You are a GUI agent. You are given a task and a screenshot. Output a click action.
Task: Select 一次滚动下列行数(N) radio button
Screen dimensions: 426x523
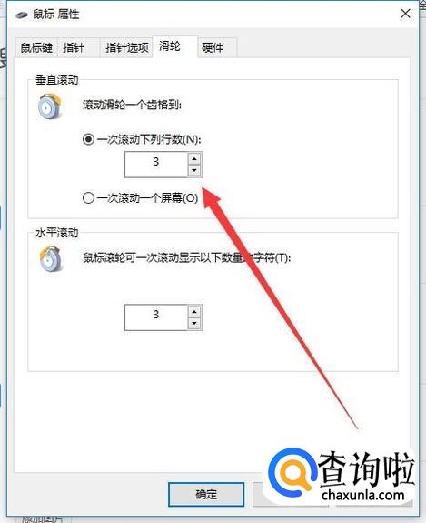pyautogui.click(x=88, y=139)
